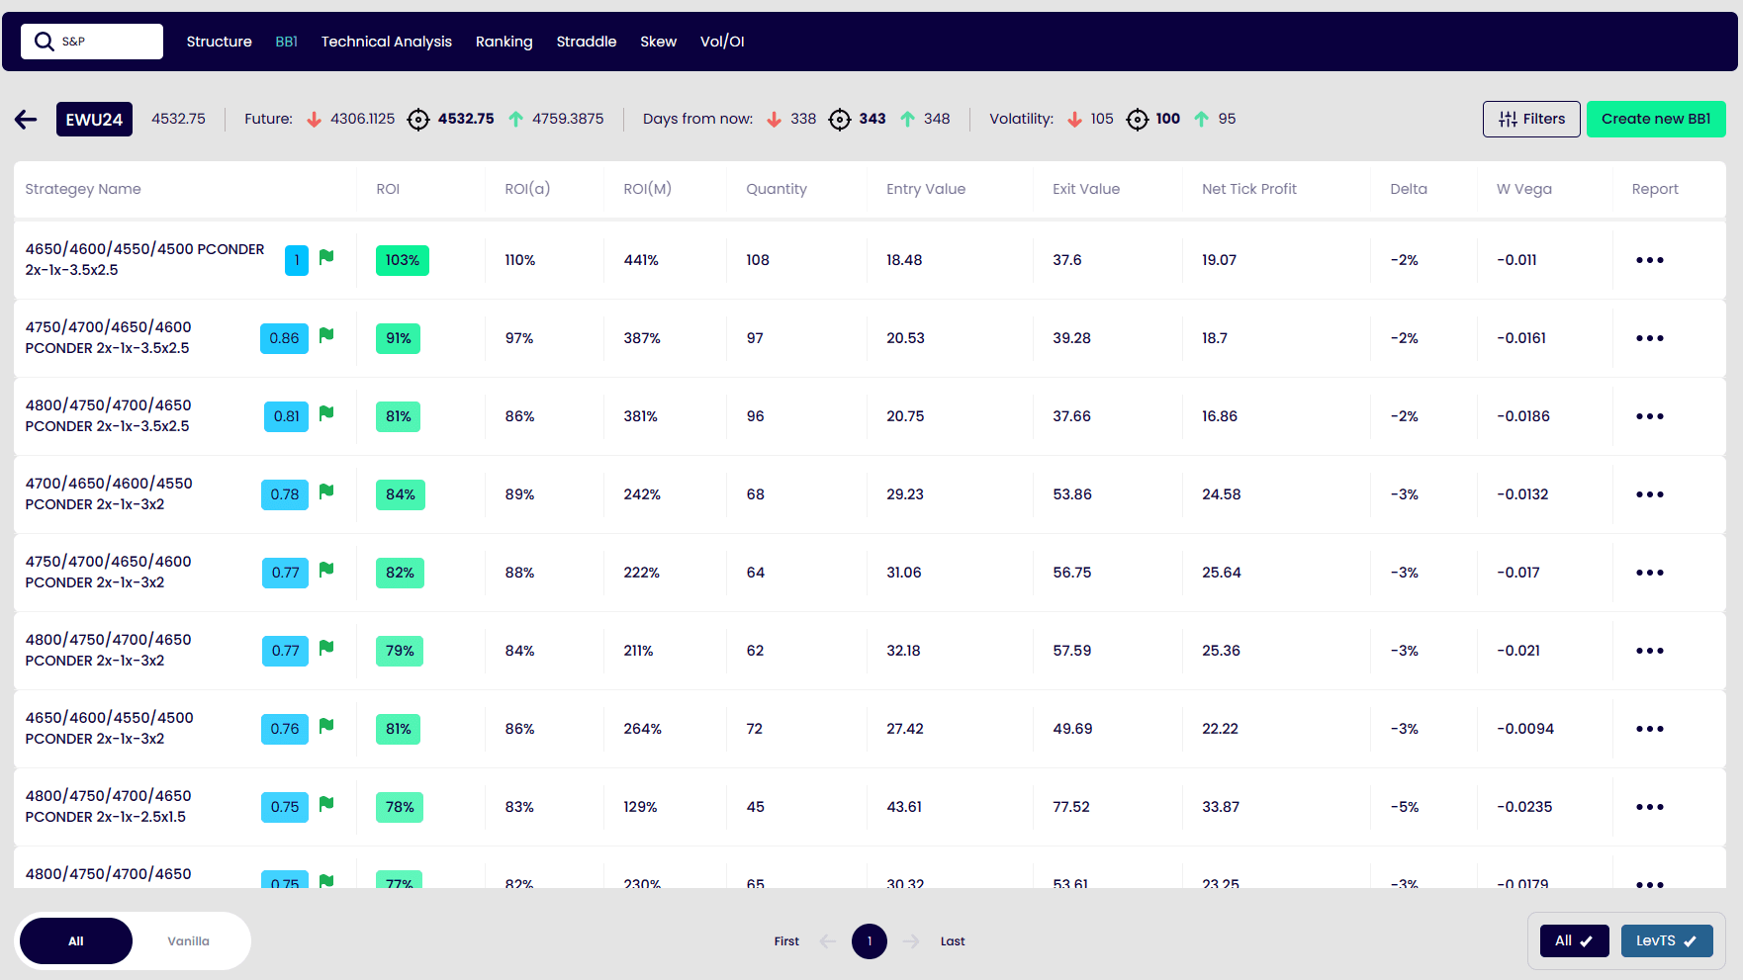
Task: Toggle the LevTS checkmark filter
Action: coord(1666,940)
